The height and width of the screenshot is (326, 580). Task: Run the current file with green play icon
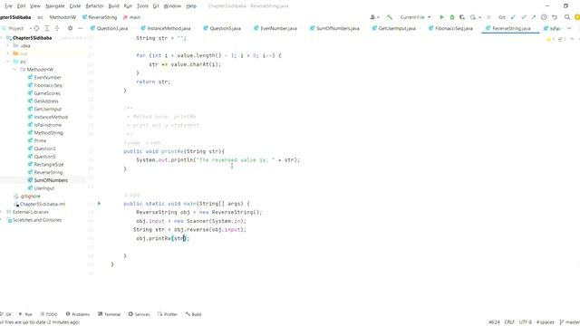coord(441,17)
